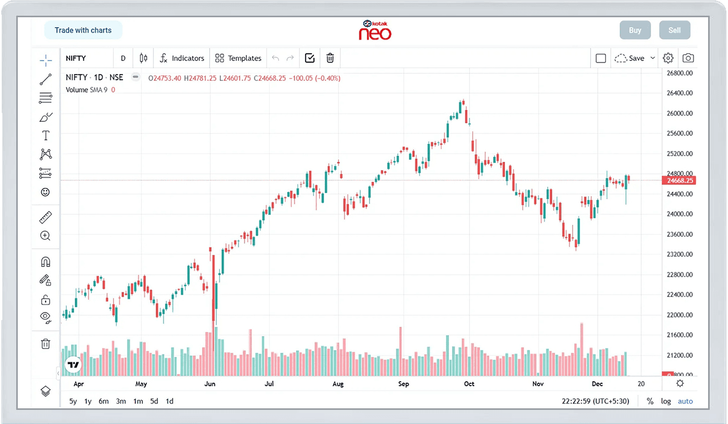This screenshot has height=424, width=728.
Task: Click the NIFTY symbol search field
Action: 86,58
